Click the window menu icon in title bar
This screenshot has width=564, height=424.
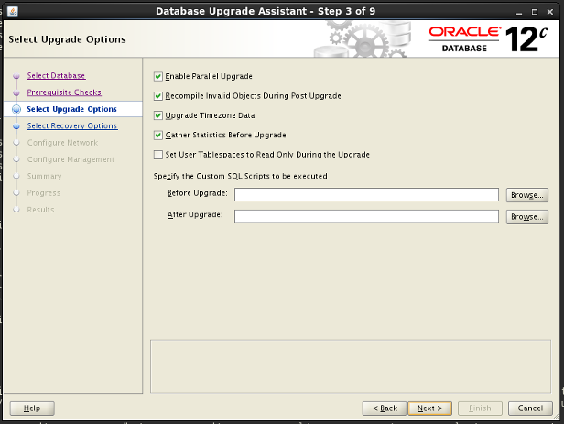tap(8, 10)
